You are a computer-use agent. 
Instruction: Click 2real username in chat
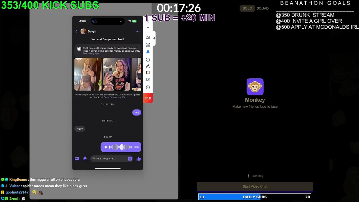[14, 199]
